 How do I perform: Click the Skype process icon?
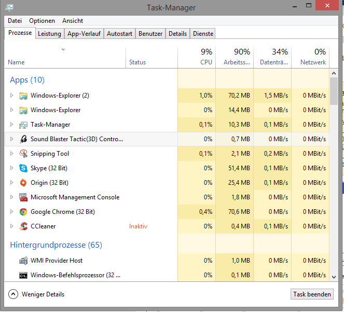23,168
